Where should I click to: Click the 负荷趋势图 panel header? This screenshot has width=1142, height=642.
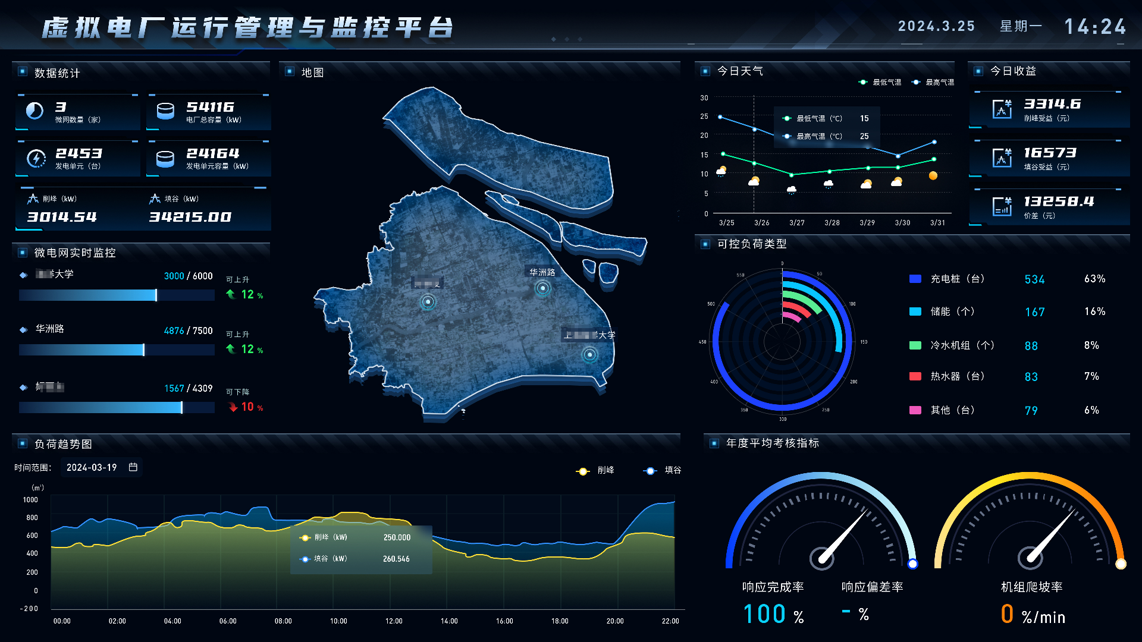[x=63, y=444]
